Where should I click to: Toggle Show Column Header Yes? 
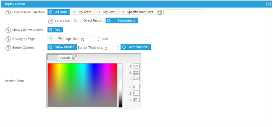pyautogui.click(x=55, y=30)
